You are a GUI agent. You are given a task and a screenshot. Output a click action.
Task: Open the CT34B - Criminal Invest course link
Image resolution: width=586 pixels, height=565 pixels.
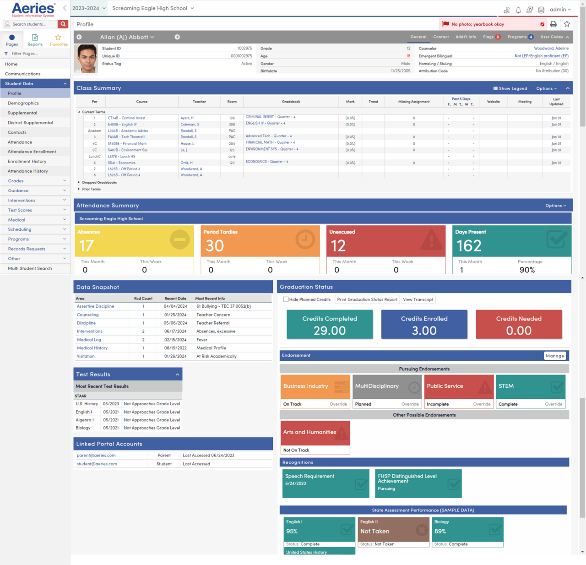coord(126,118)
